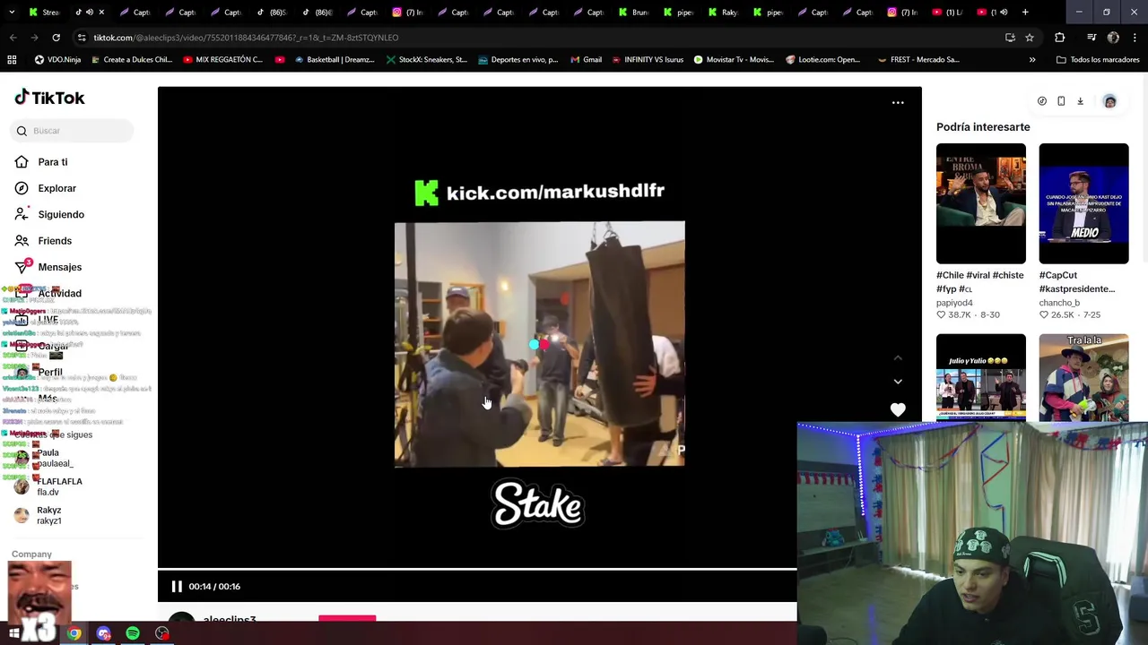Go to previous video with up chevron
The image size is (1148, 645).
click(x=898, y=357)
